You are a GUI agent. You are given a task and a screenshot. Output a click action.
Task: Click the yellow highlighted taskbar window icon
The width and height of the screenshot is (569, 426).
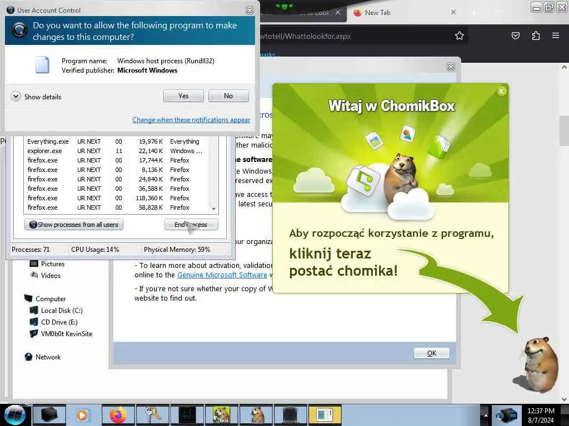(x=325, y=415)
